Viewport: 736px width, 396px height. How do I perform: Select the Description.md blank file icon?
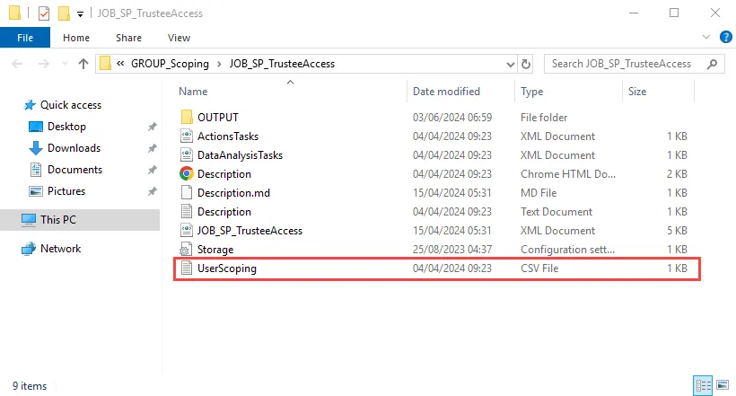point(187,192)
